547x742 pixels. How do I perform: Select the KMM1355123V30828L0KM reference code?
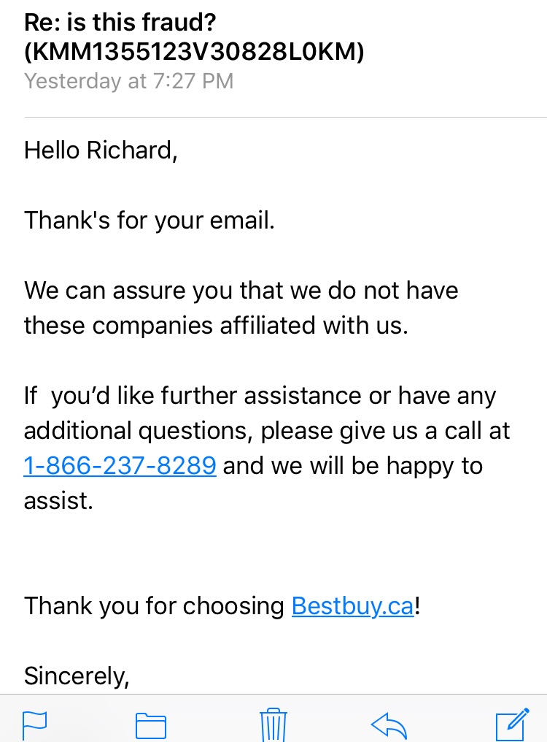(194, 52)
